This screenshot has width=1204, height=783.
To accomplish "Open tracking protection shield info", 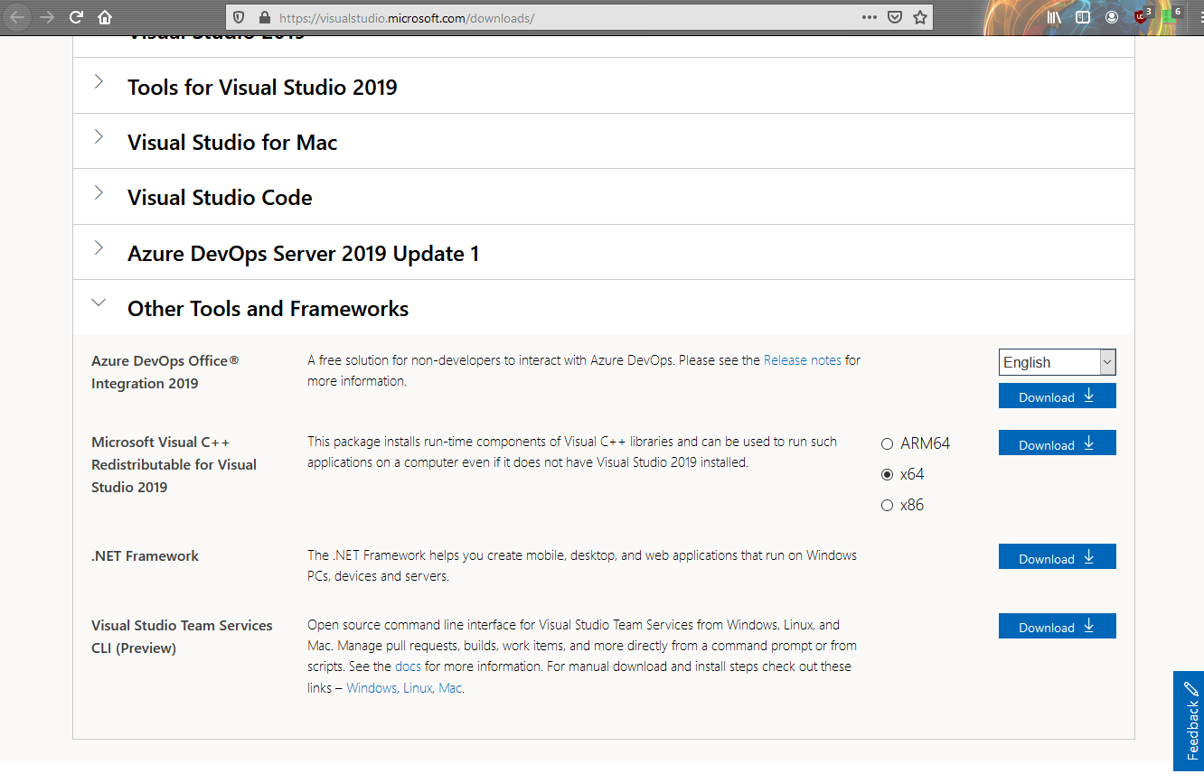I will [x=239, y=17].
